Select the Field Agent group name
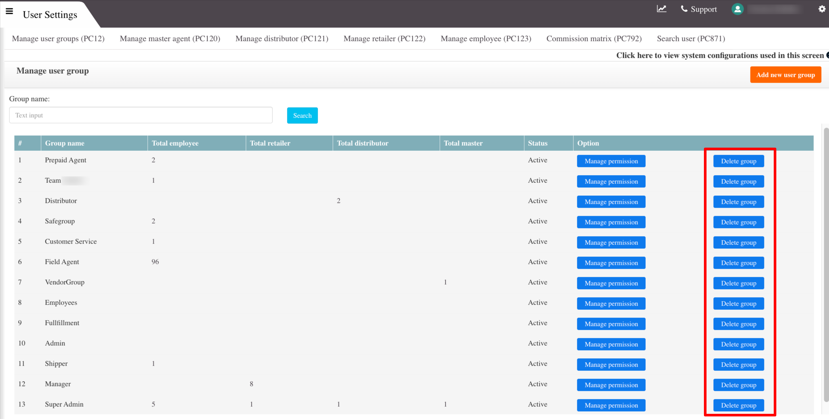This screenshot has height=419, width=829. point(62,262)
